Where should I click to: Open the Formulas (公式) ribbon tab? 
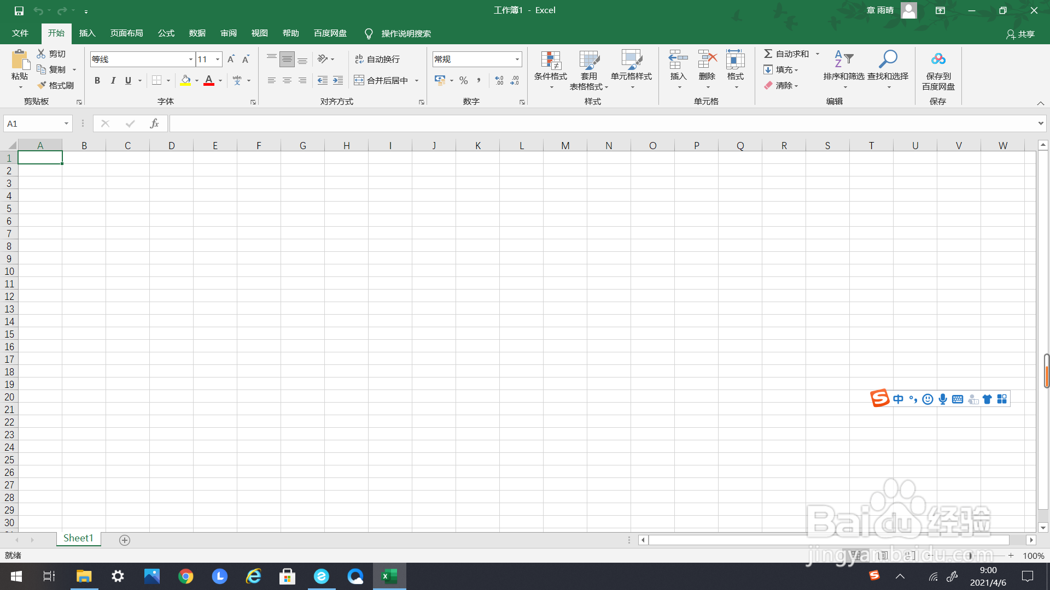166,33
